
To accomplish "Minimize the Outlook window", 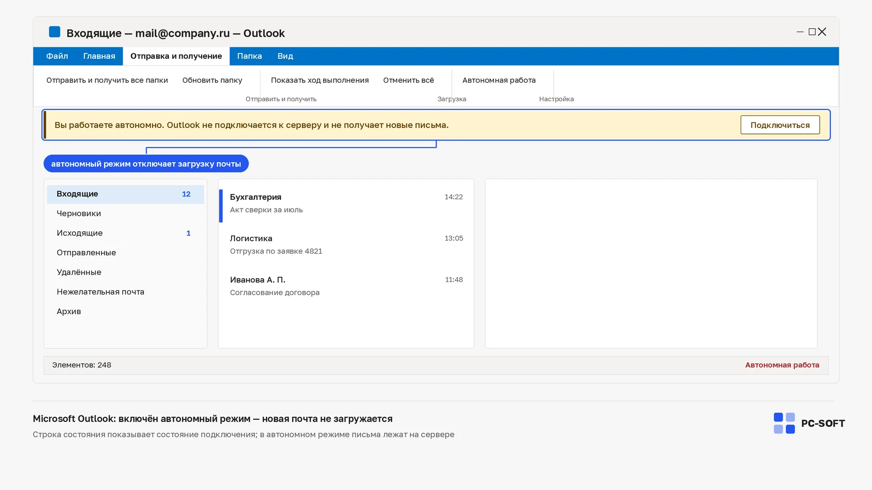I will click(x=800, y=32).
